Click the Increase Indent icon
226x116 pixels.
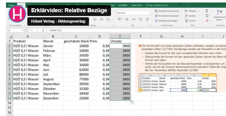point(102,19)
